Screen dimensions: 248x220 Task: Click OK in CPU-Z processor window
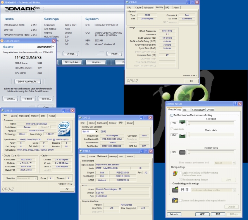click(x=67, y=189)
